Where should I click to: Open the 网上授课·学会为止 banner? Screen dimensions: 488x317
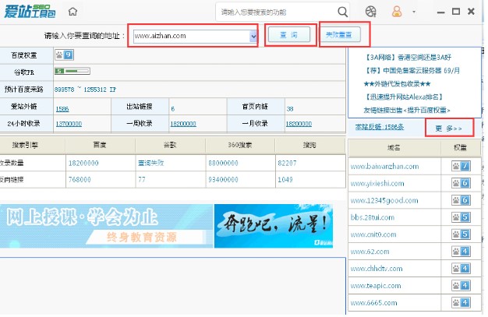coord(107,226)
